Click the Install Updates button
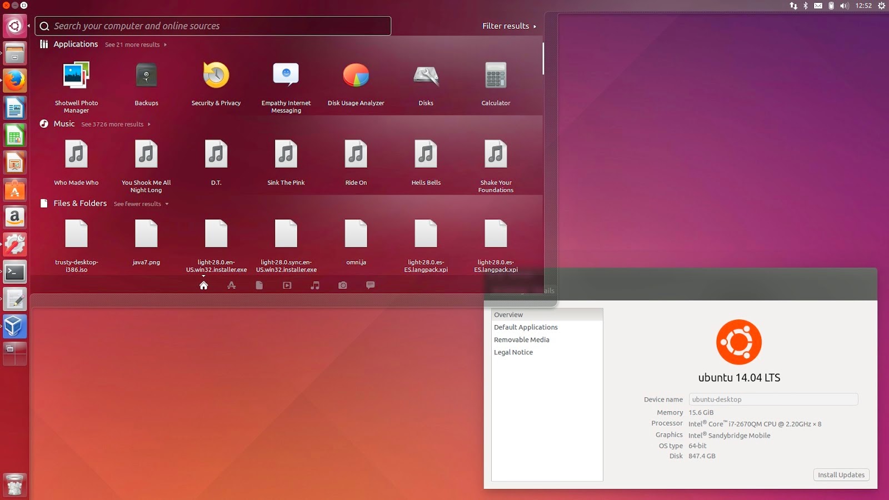Screen dimensions: 889x500 [x=841, y=474]
